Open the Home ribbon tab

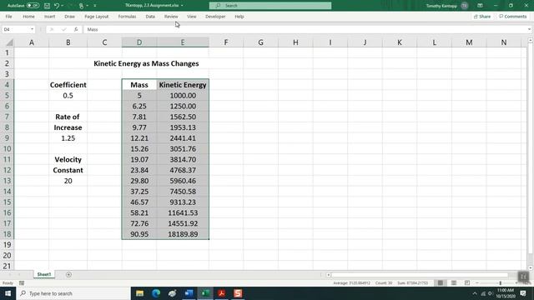(x=28, y=17)
